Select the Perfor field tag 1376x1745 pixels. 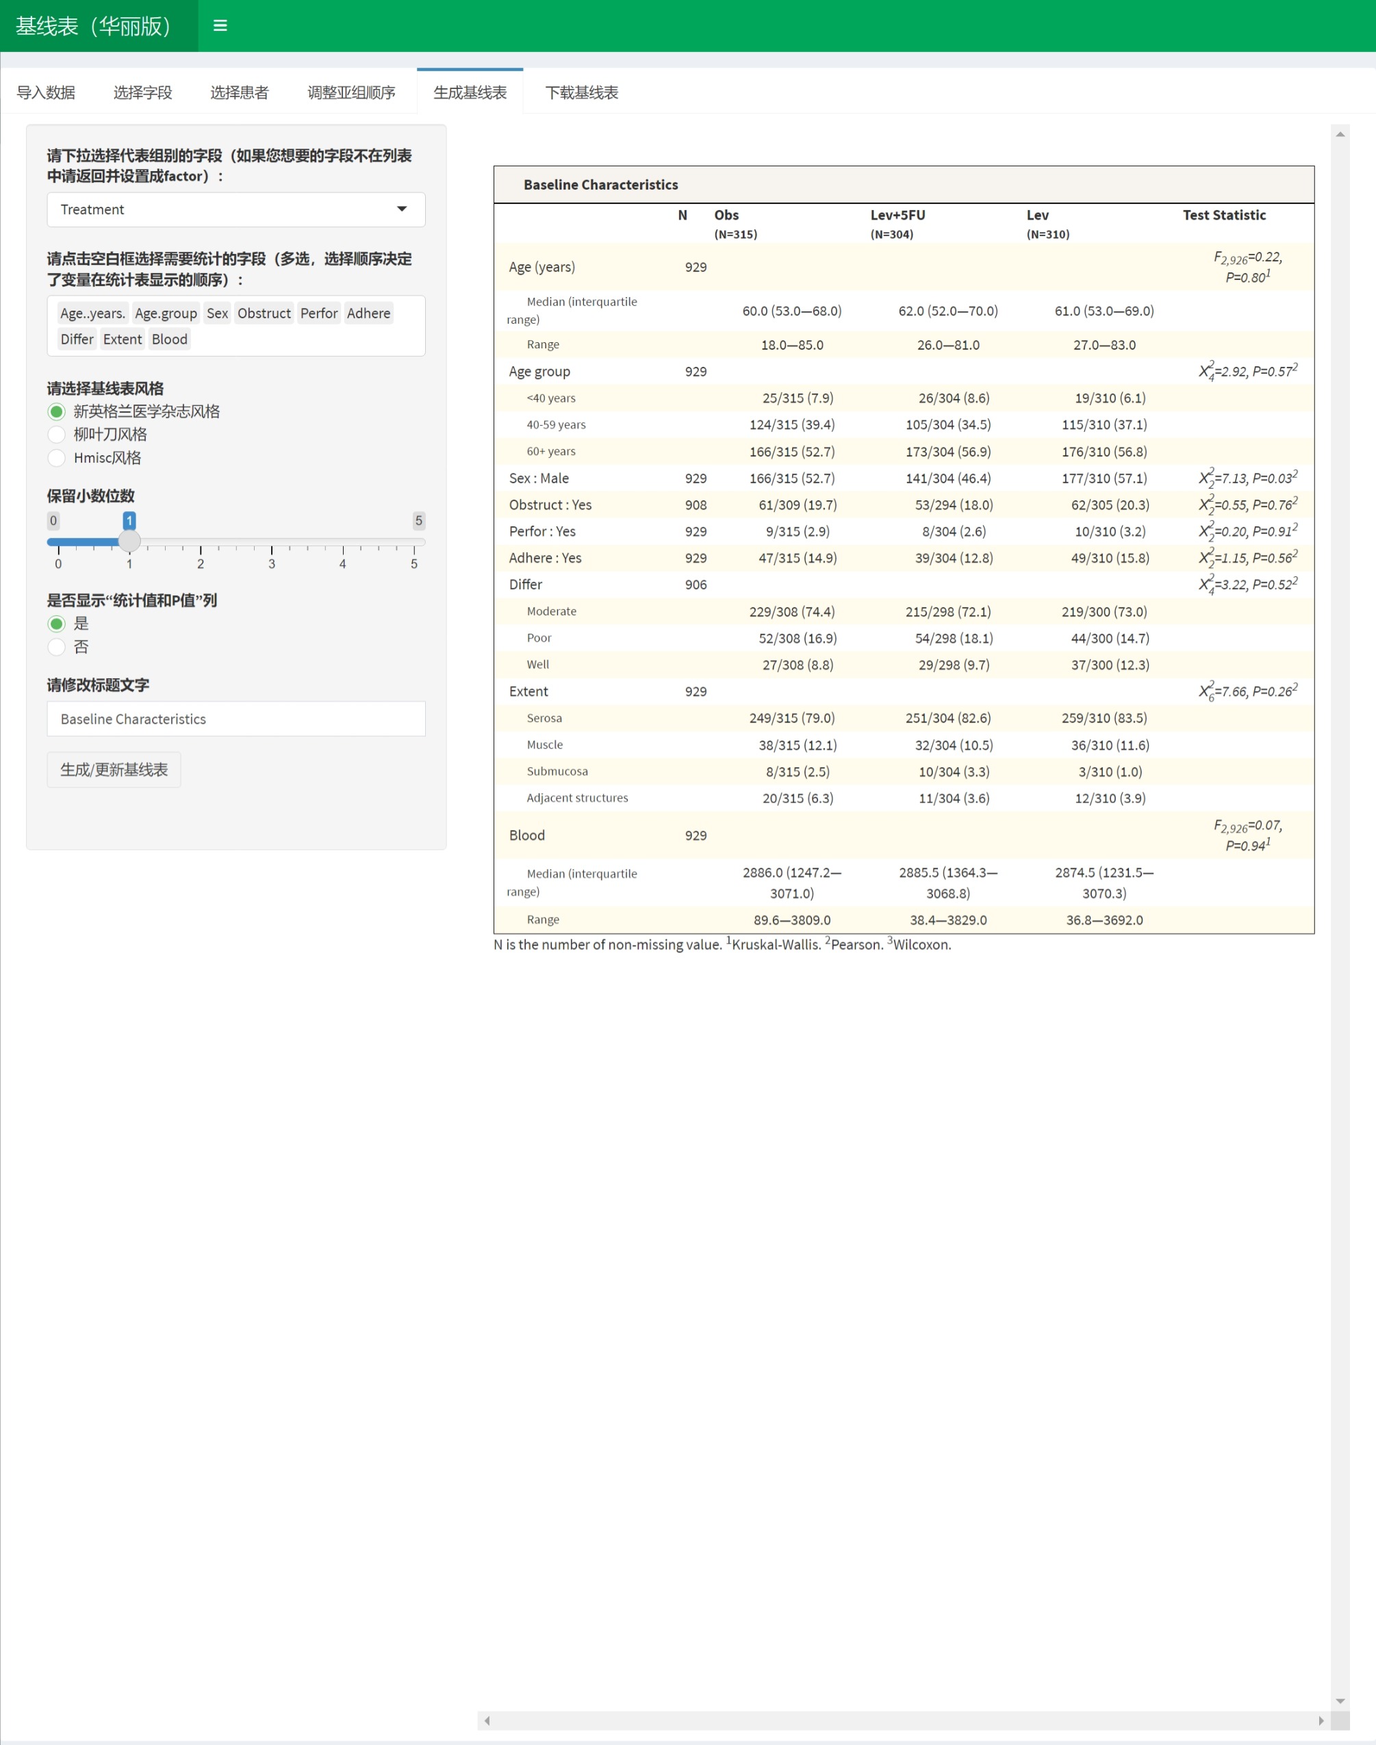pos(319,313)
